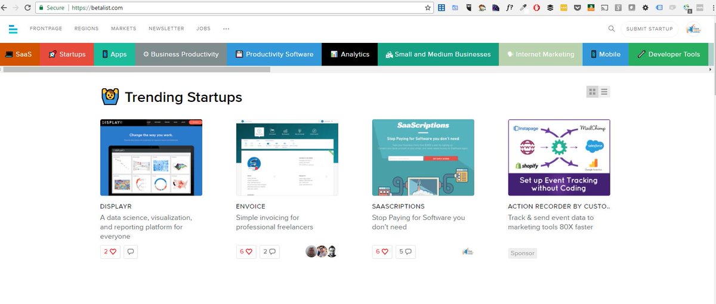Click the gear settings extension icon

tap(645, 8)
